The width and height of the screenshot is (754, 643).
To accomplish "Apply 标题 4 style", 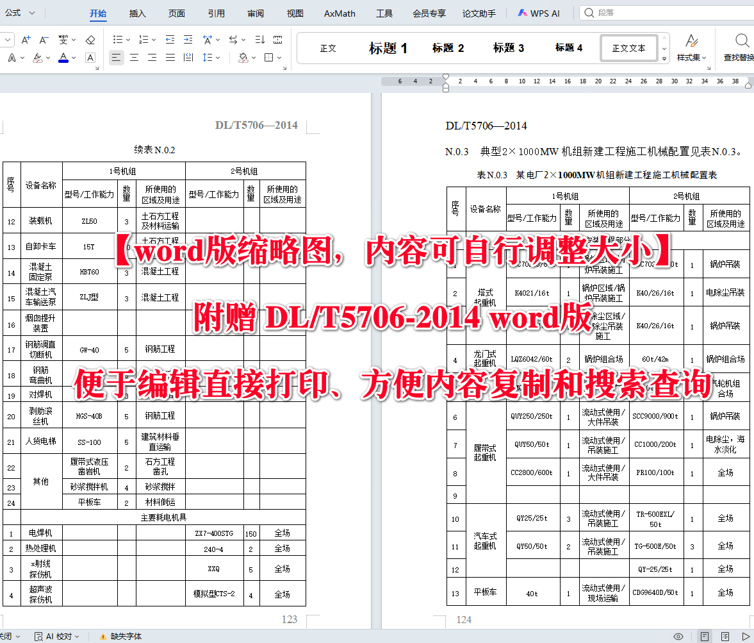I will [x=569, y=48].
